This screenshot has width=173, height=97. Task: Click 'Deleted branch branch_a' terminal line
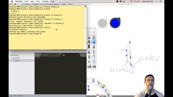pos(28,17)
